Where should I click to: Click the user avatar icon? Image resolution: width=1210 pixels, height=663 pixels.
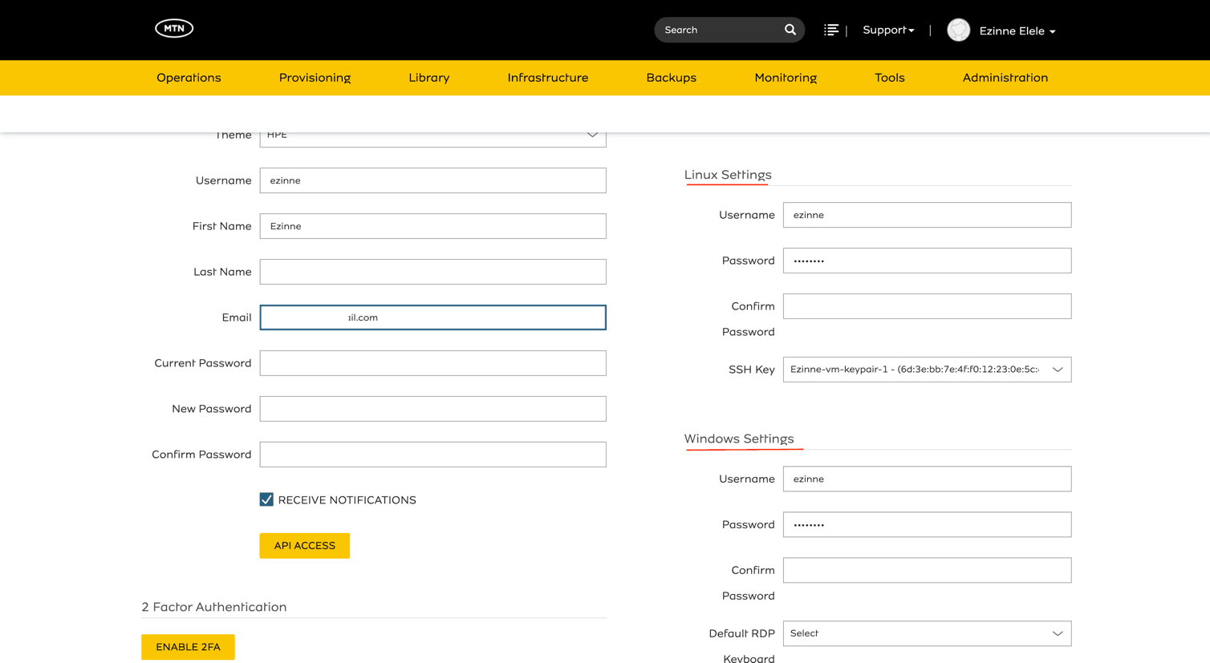point(958,30)
